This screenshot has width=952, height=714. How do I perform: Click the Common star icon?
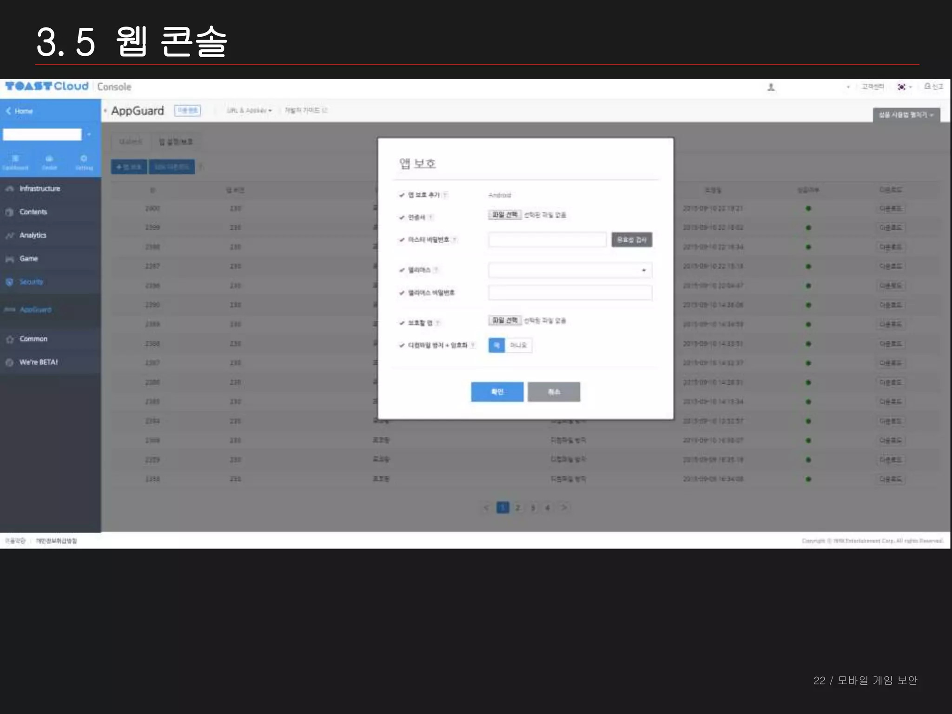[9, 339]
